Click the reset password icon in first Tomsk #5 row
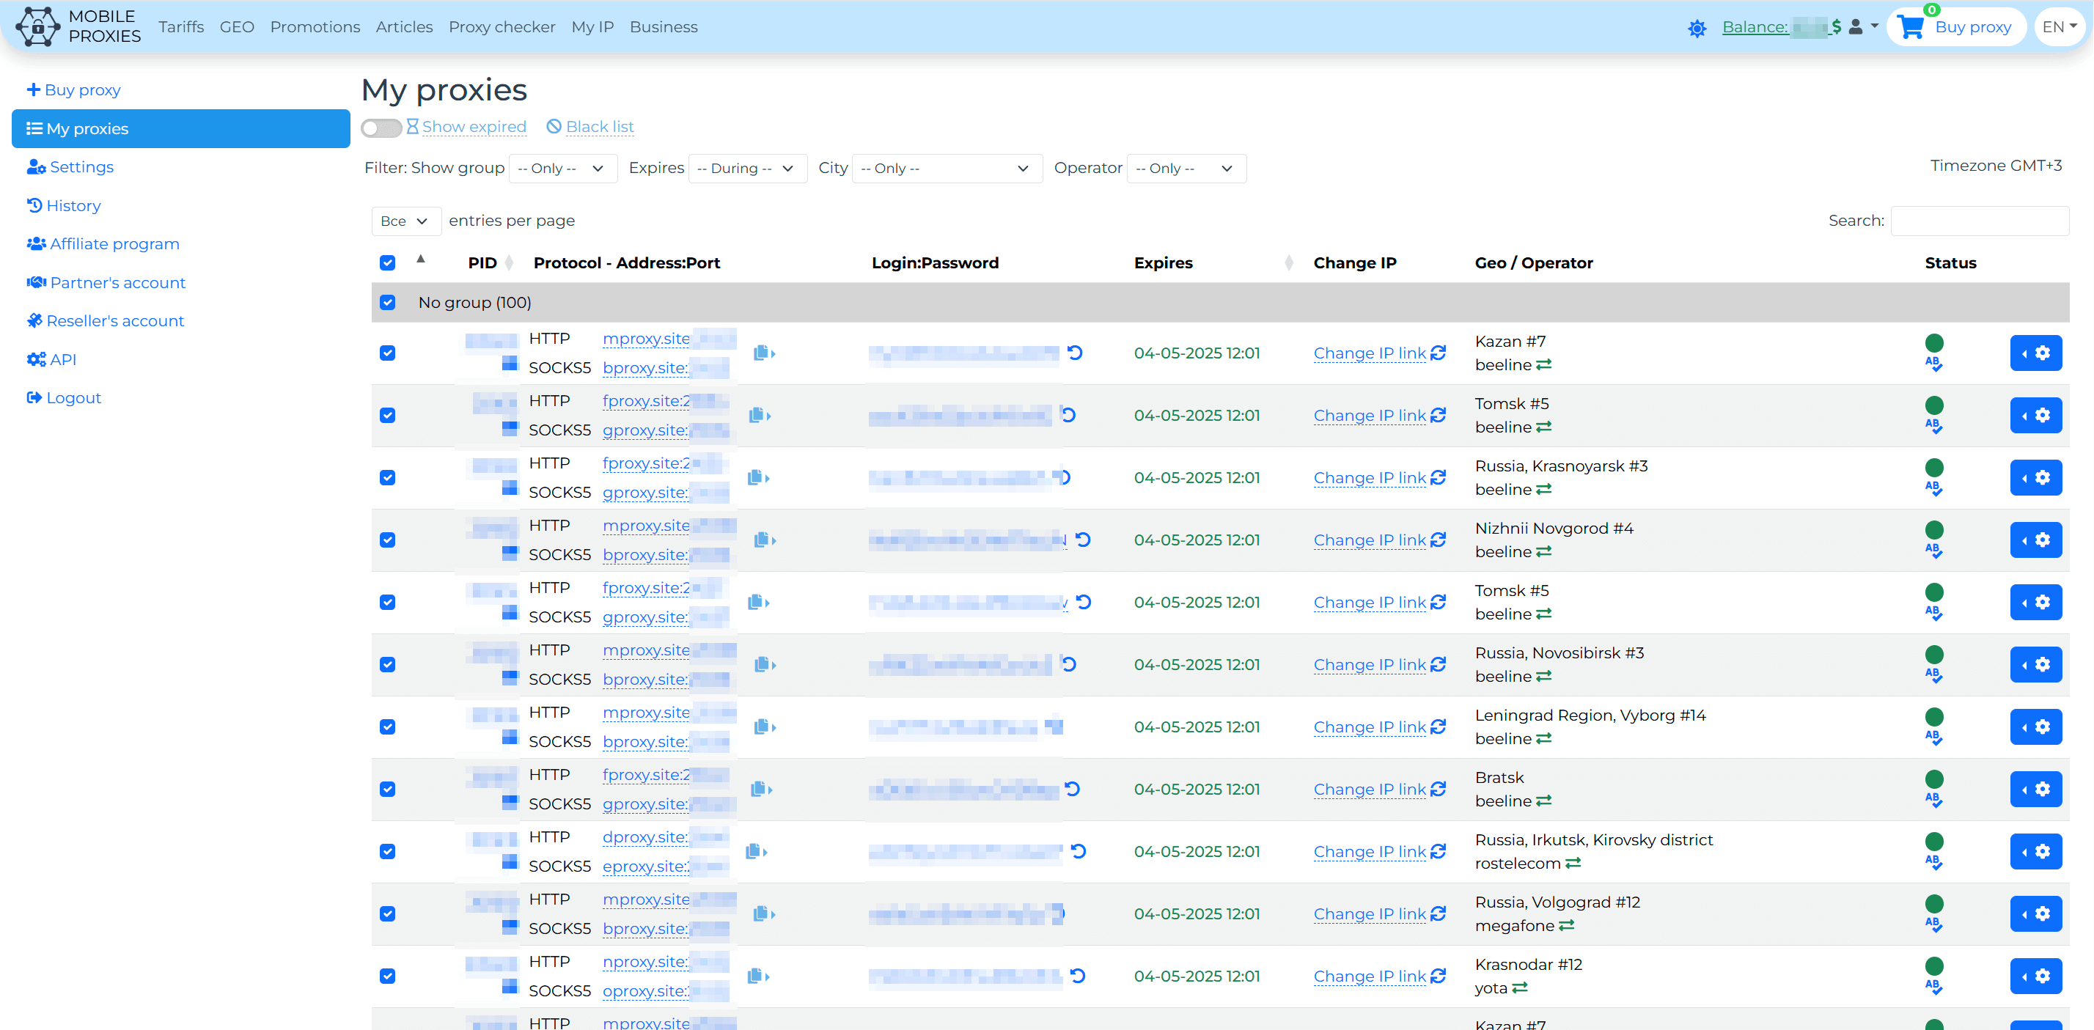Screen dimensions: 2094x1030 (x=1068, y=416)
